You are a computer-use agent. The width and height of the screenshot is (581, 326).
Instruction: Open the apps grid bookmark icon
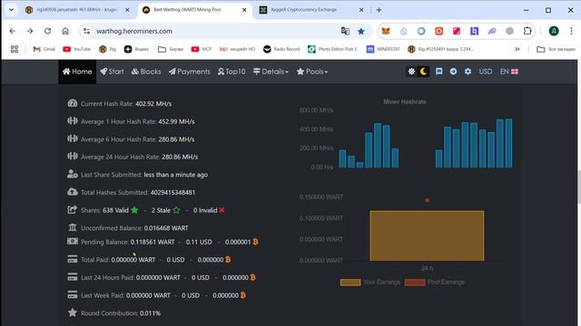[15, 49]
